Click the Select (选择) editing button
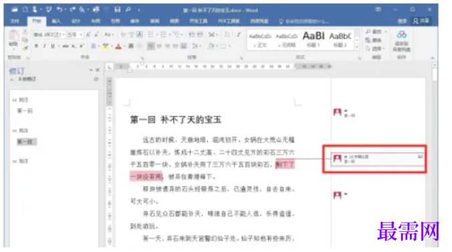The height and width of the screenshot is (252, 452). 376,49
